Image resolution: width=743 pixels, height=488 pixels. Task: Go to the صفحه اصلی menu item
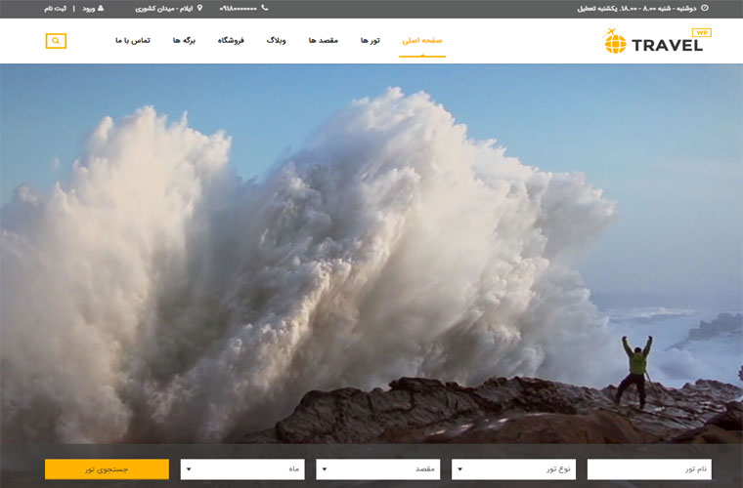tap(422, 41)
